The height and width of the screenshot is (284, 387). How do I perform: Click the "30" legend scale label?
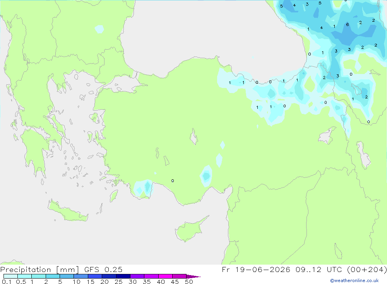[133, 282]
